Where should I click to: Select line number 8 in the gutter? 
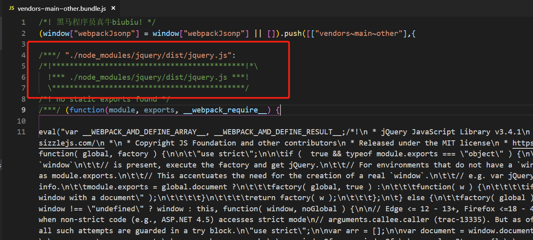click(24, 99)
